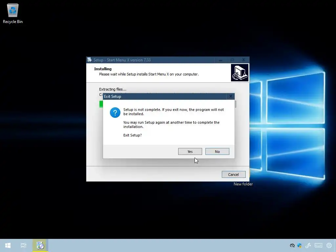Click the pen tray icon
The height and width of the screenshot is (252, 336).
point(308,245)
